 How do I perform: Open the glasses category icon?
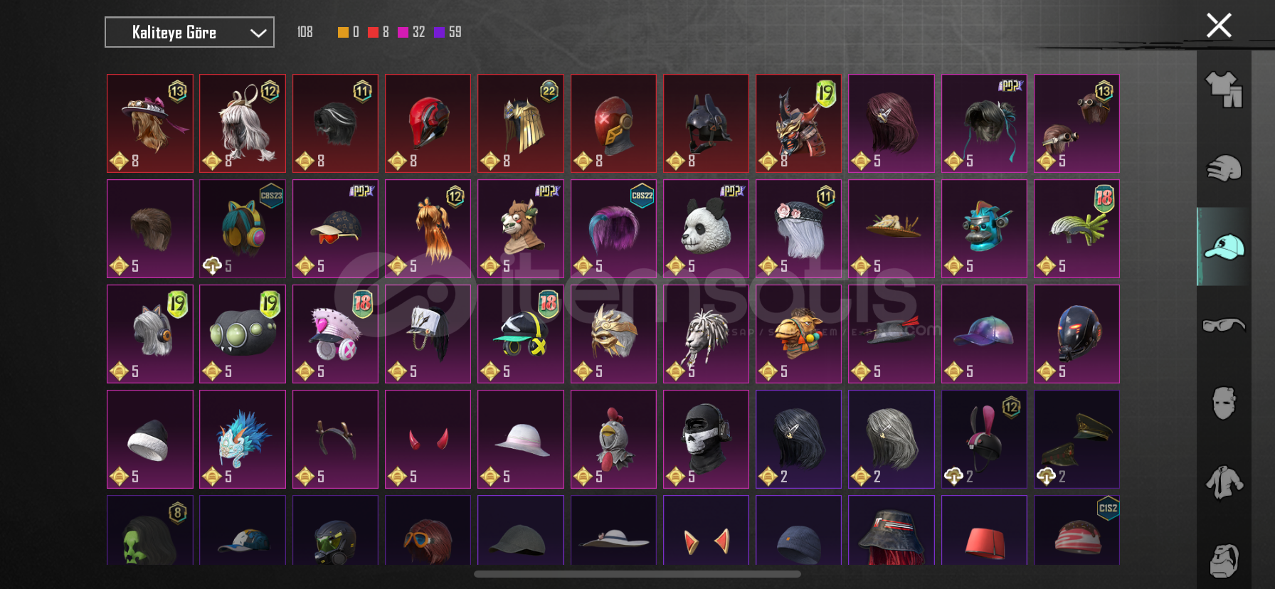1224,325
